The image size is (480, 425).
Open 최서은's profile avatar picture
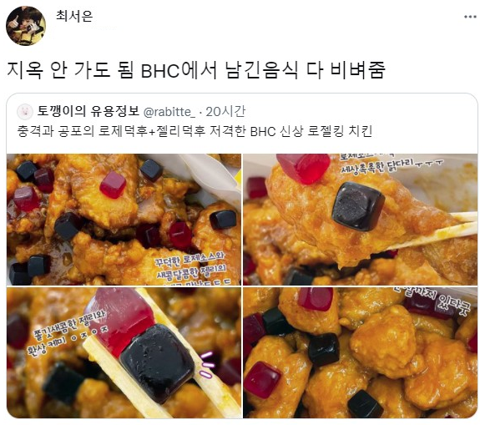26,26
